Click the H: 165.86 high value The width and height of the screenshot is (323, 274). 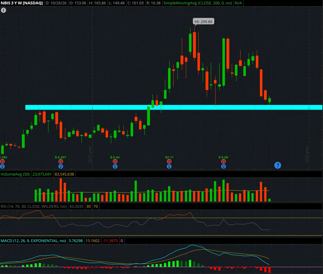97,3
